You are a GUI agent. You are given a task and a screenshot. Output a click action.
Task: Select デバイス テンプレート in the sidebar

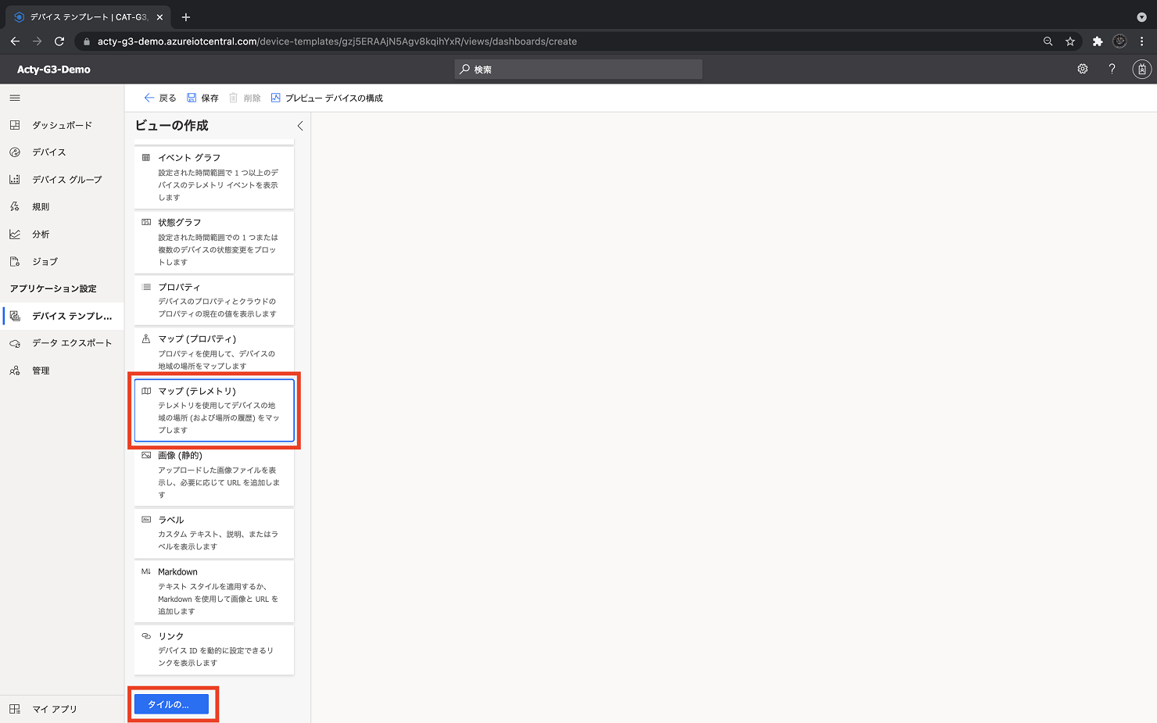coord(62,316)
